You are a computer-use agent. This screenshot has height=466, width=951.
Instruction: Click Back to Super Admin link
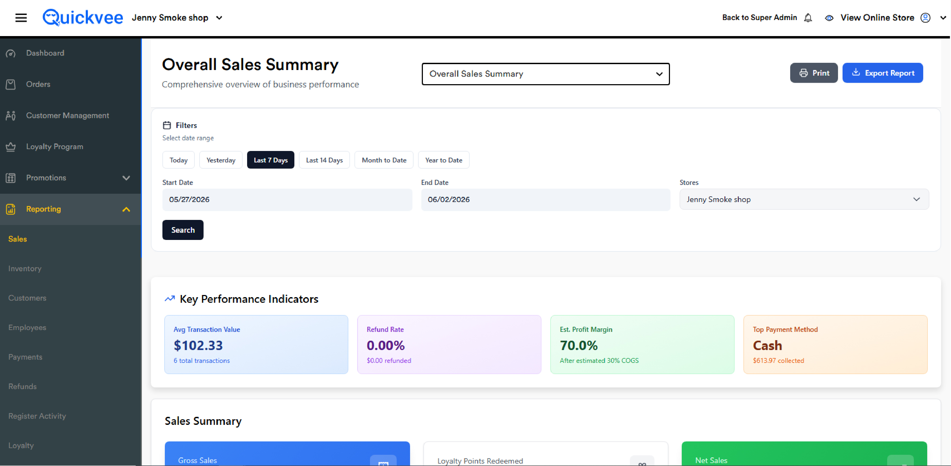pyautogui.click(x=759, y=18)
